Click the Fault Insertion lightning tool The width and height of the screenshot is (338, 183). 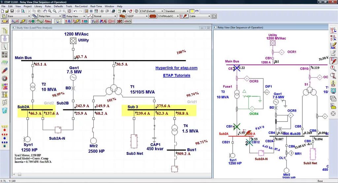tap(333, 61)
